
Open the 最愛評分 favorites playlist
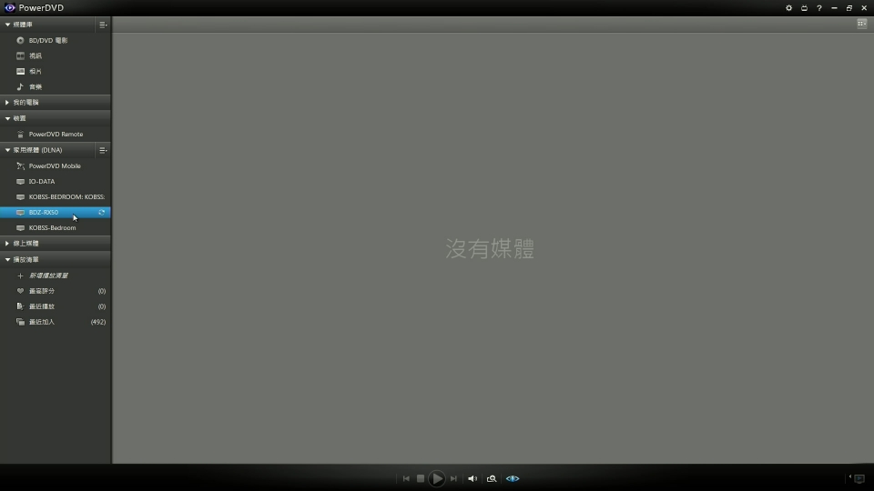click(56, 291)
